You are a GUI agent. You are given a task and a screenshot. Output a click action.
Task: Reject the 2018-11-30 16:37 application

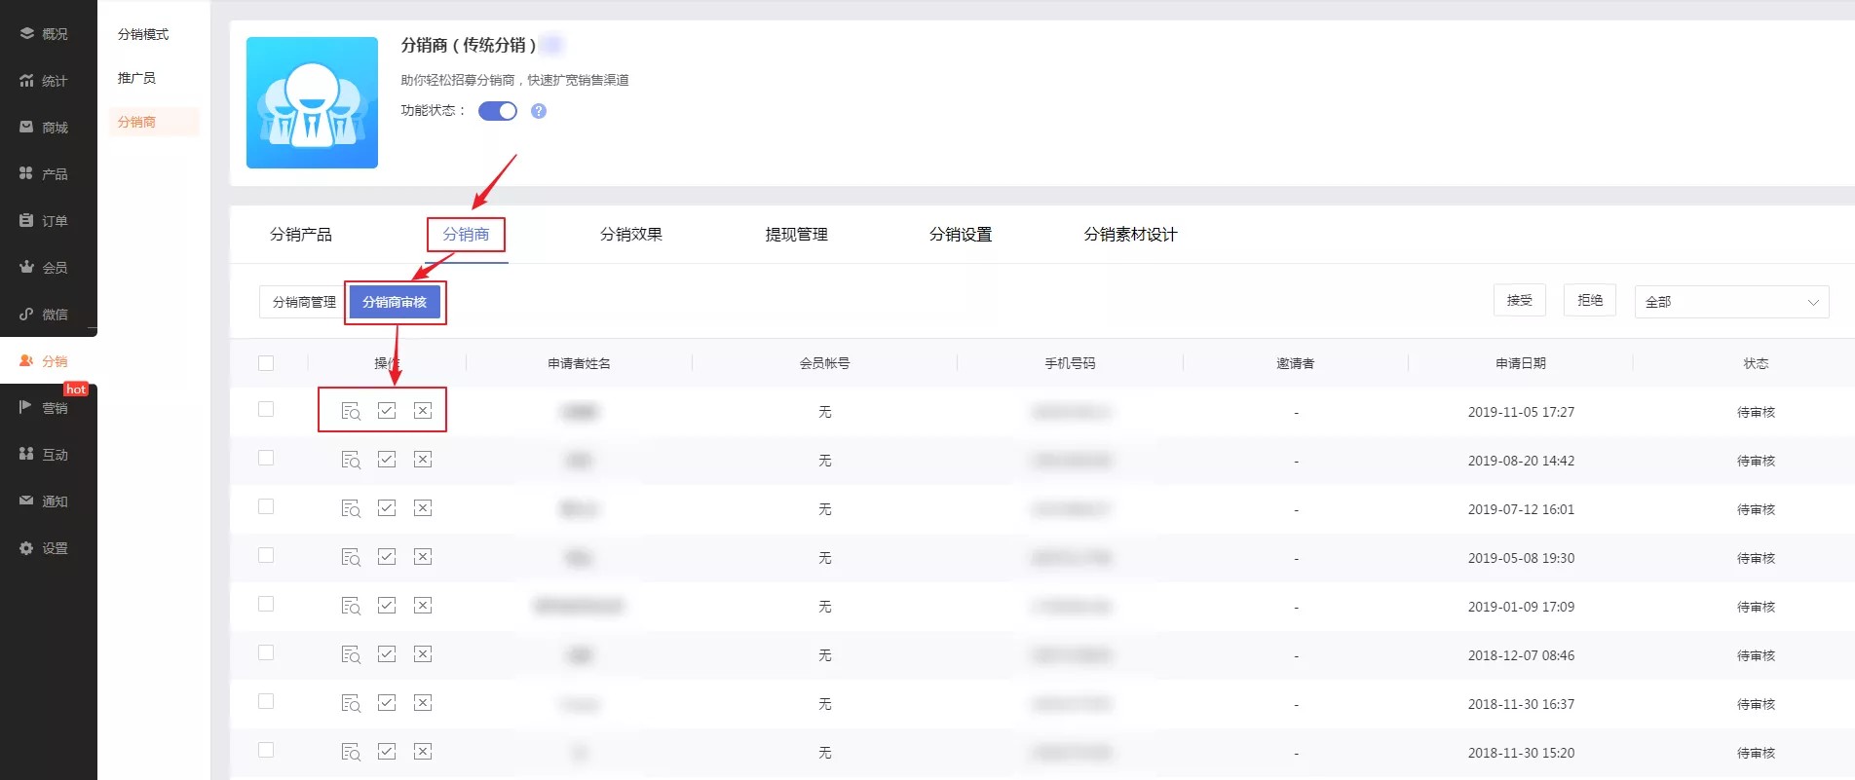click(x=423, y=702)
